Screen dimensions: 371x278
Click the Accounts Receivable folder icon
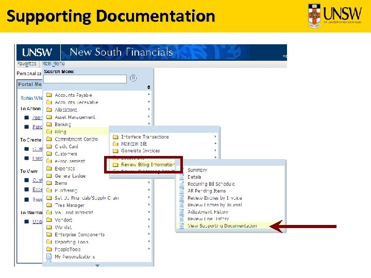[49, 102]
